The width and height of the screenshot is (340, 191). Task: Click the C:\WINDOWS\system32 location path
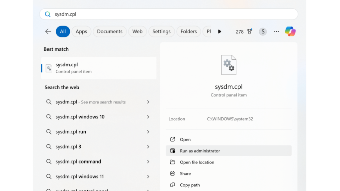tap(230, 119)
